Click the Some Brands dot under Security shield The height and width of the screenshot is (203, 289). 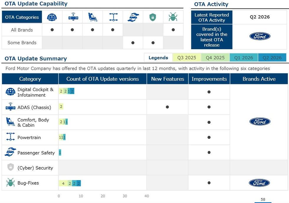[153, 43]
